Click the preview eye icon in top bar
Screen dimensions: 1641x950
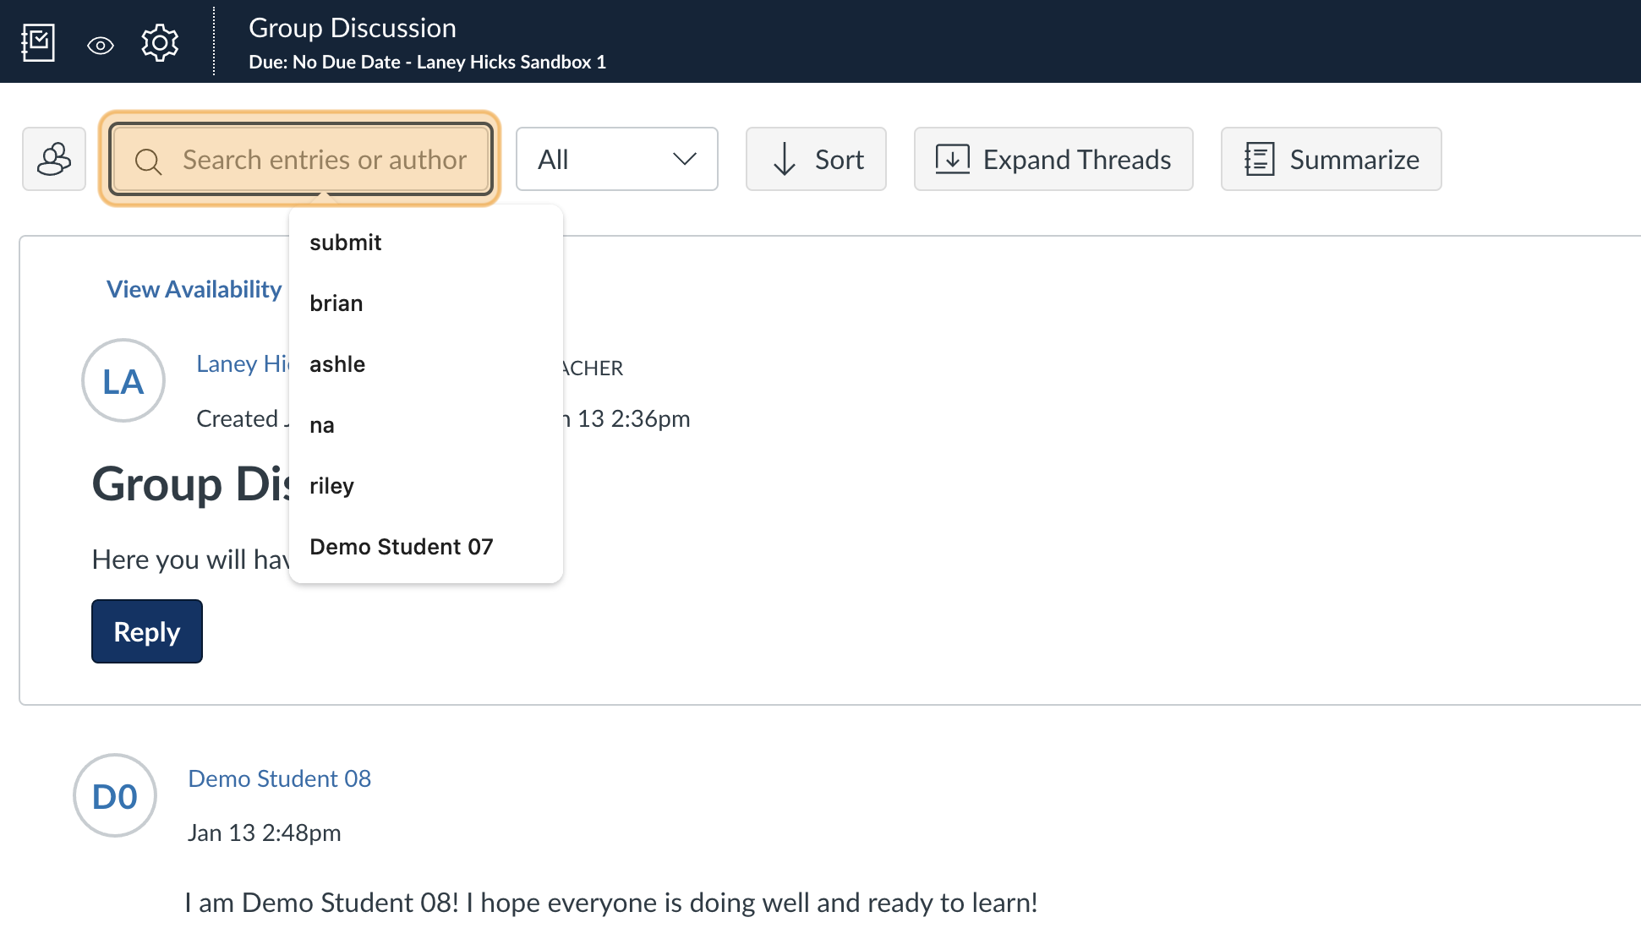coord(101,46)
